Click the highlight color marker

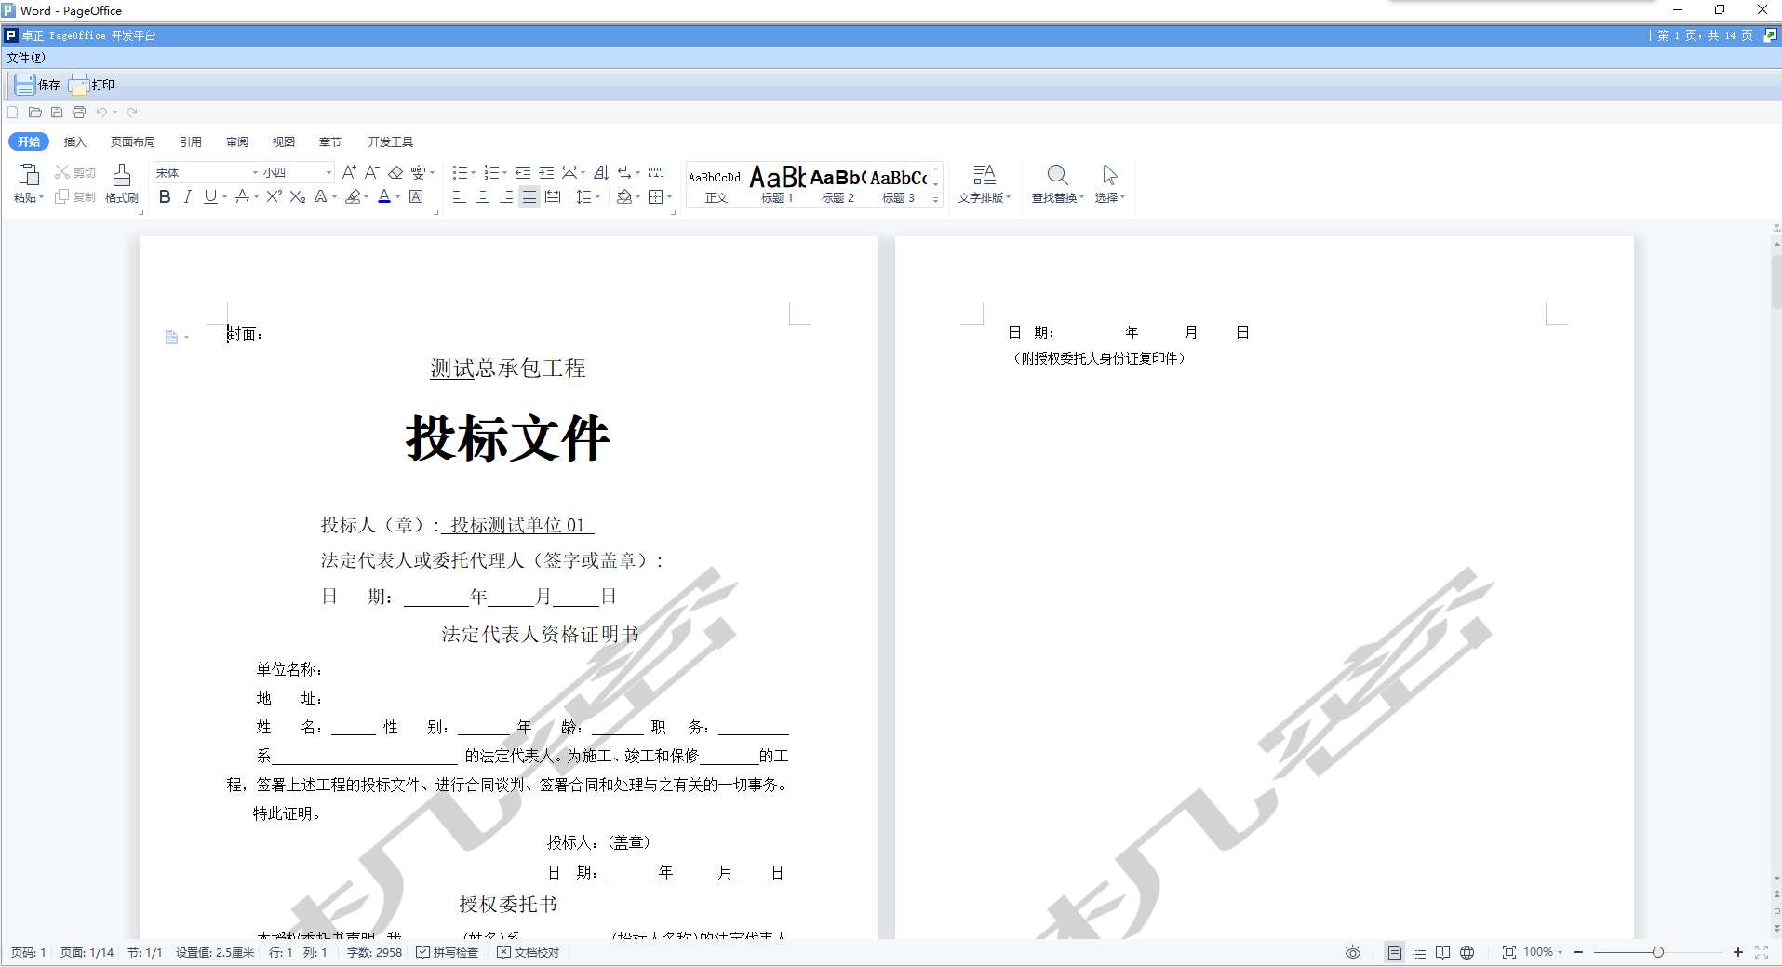(353, 196)
